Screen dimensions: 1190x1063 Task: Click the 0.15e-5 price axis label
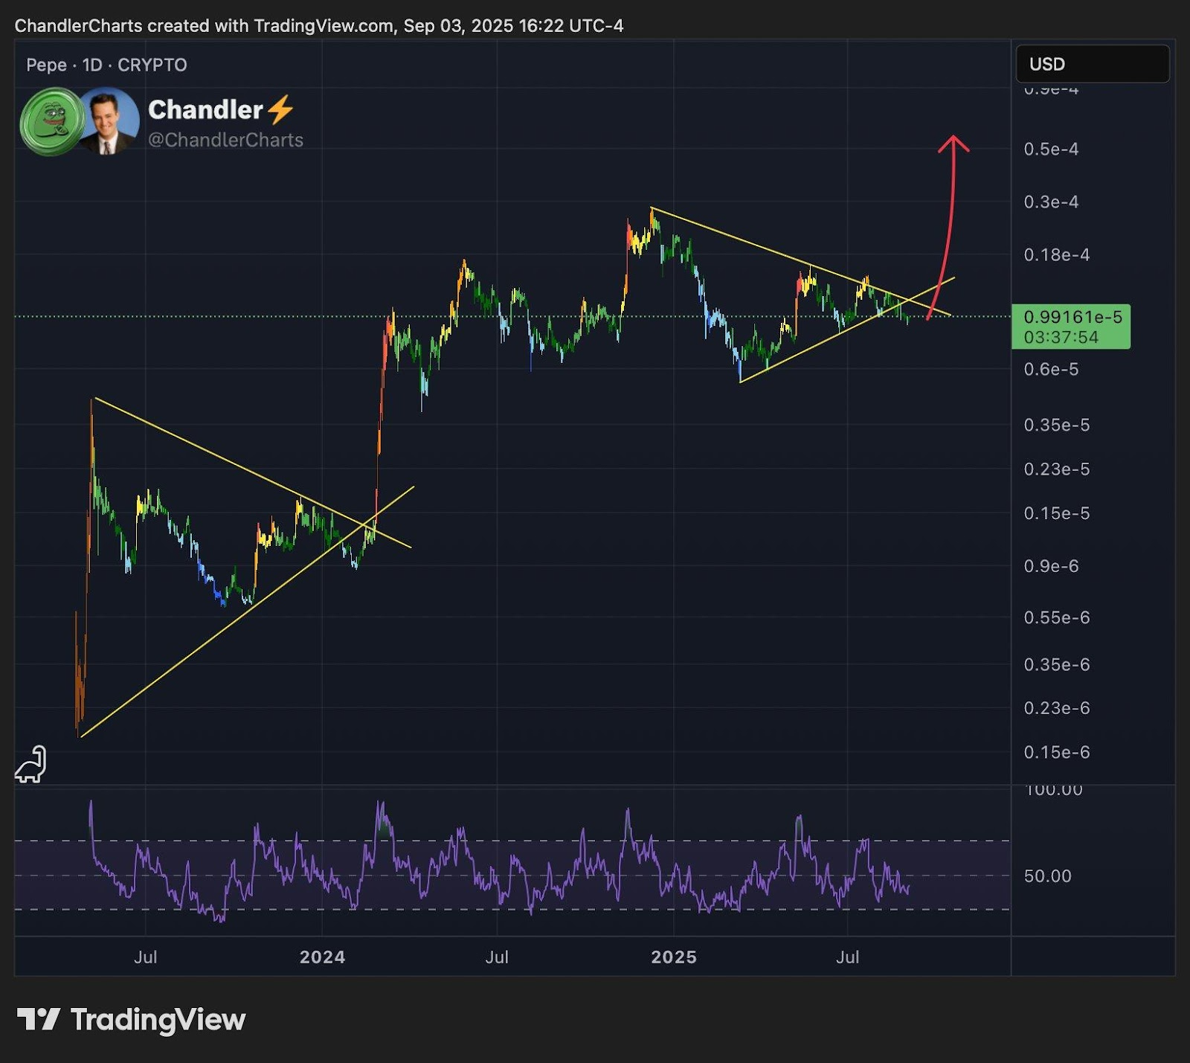click(1057, 513)
